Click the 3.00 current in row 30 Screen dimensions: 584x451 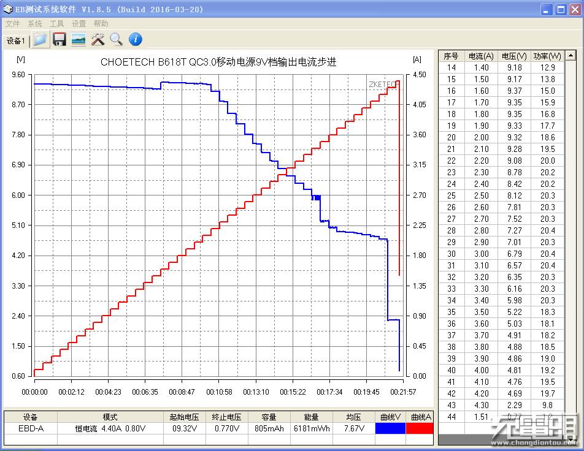[481, 254]
